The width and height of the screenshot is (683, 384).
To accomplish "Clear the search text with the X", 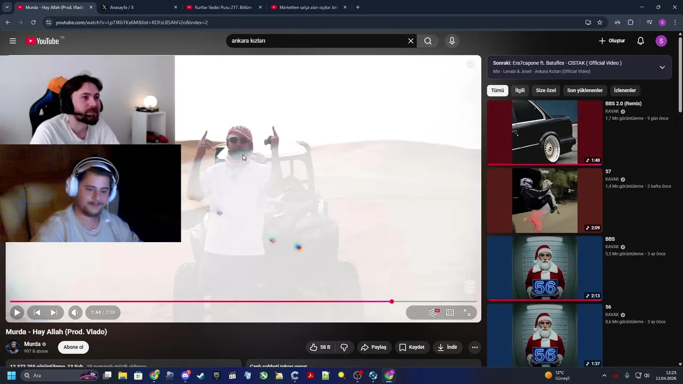I will point(411,41).
